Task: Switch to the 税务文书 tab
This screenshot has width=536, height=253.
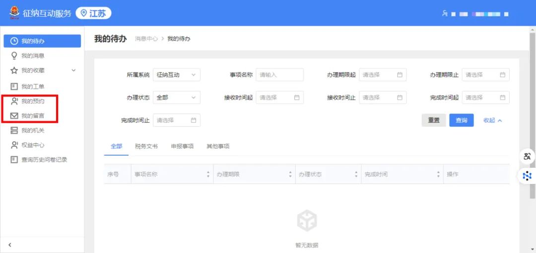Action: tap(146, 146)
